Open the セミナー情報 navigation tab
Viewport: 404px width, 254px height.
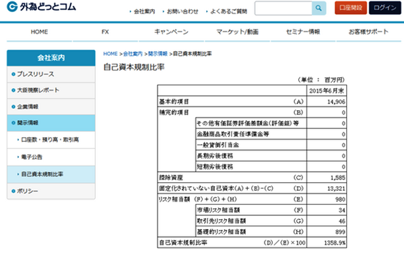[x=303, y=32]
